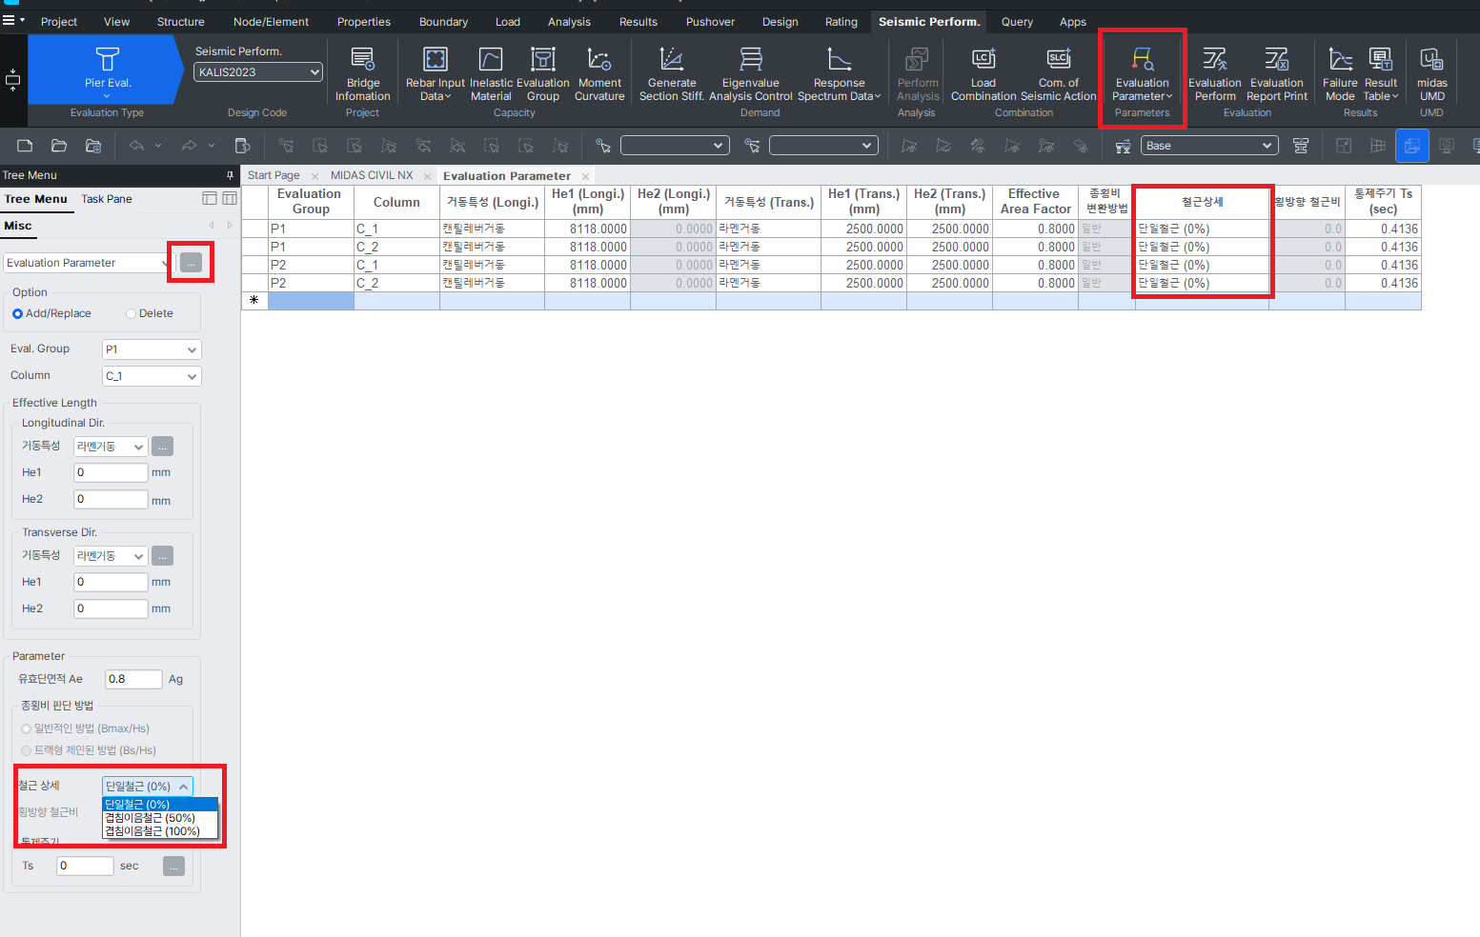Image resolution: width=1480 pixels, height=937 pixels.
Task: Open the Structure menu
Action: click(180, 22)
